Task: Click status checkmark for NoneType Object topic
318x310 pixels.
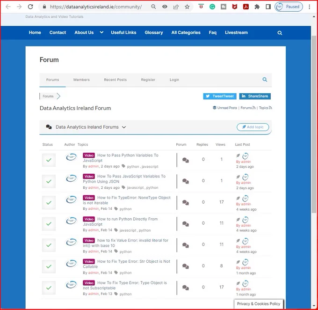Action: (x=49, y=203)
